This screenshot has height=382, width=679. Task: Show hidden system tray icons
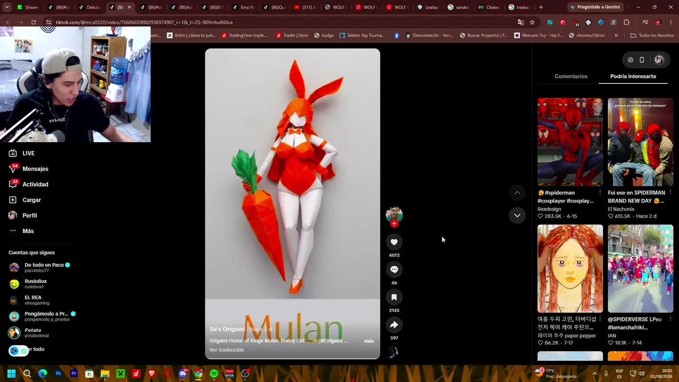click(594, 374)
